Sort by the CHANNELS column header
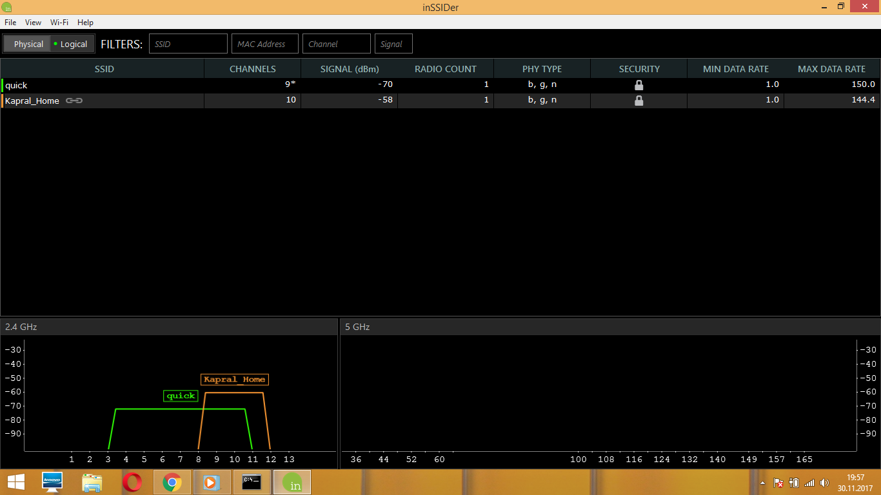 pyautogui.click(x=253, y=69)
